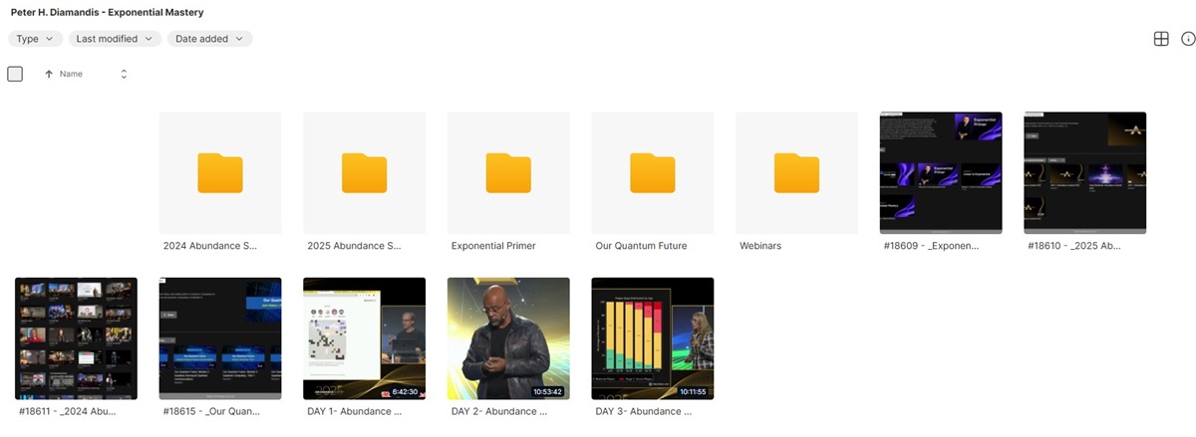Expand the Type filter dropdown
The image size is (1196, 437).
click(x=36, y=39)
